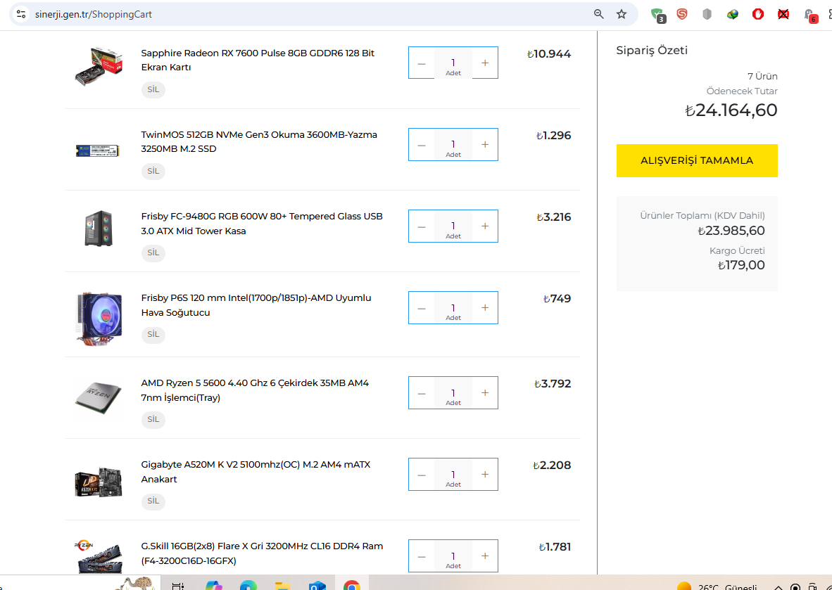Open the 26°C Güneşli weather widget

click(717, 586)
